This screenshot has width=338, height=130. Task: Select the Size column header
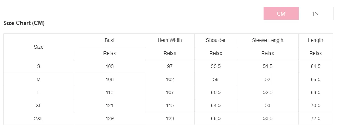coord(39,47)
